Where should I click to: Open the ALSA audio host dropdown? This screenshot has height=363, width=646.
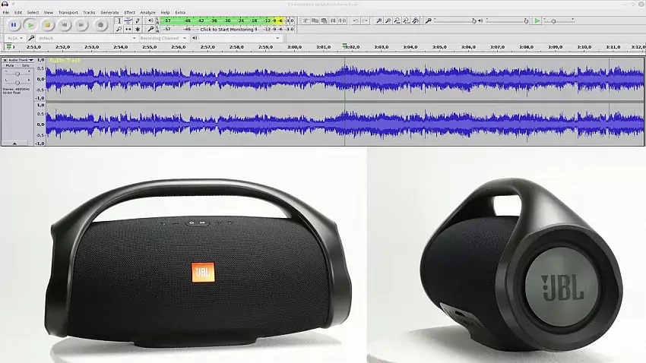click(x=14, y=38)
